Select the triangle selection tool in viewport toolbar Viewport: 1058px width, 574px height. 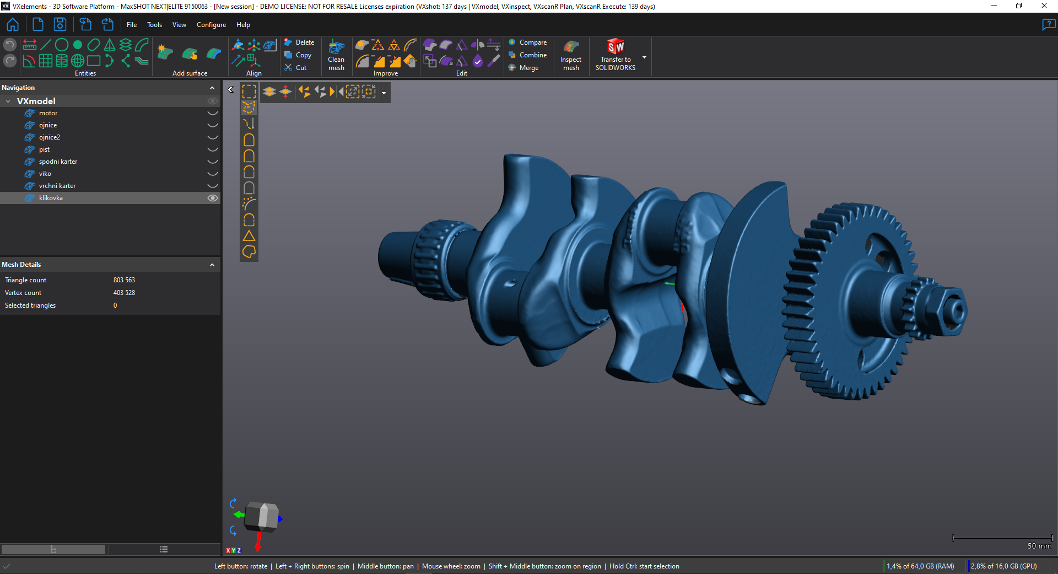[x=249, y=236]
